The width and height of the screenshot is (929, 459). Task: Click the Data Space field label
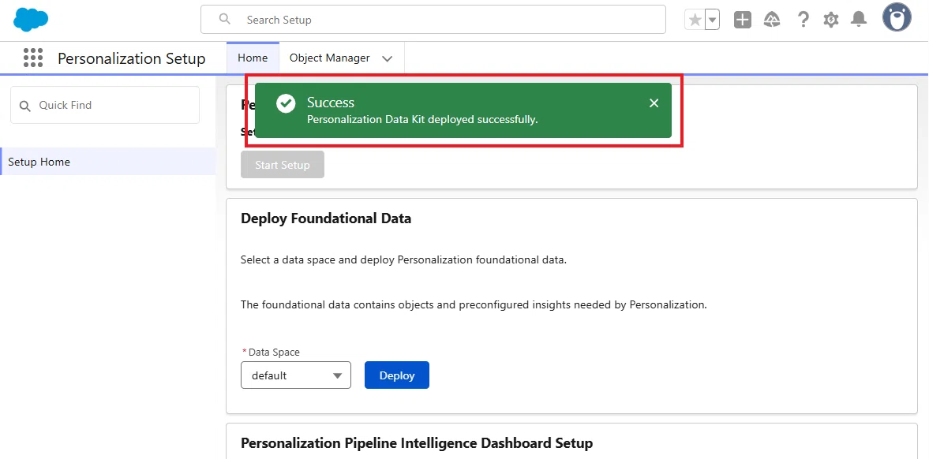(274, 352)
